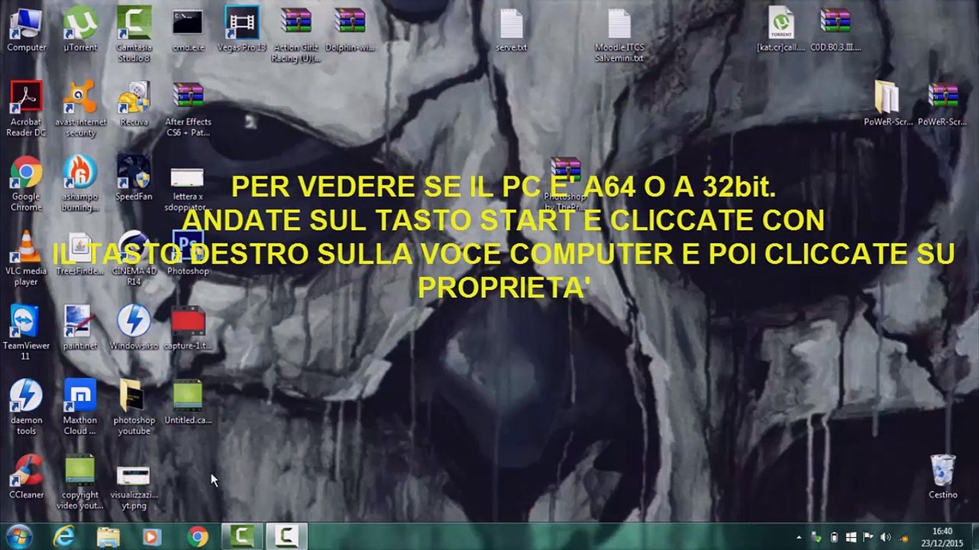
Task: Select the C0D.B0.3.III archive
Action: click(x=835, y=29)
